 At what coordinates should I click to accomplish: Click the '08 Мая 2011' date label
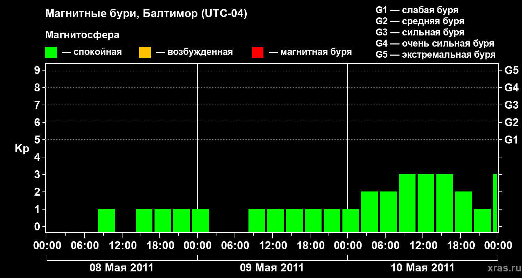(121, 268)
